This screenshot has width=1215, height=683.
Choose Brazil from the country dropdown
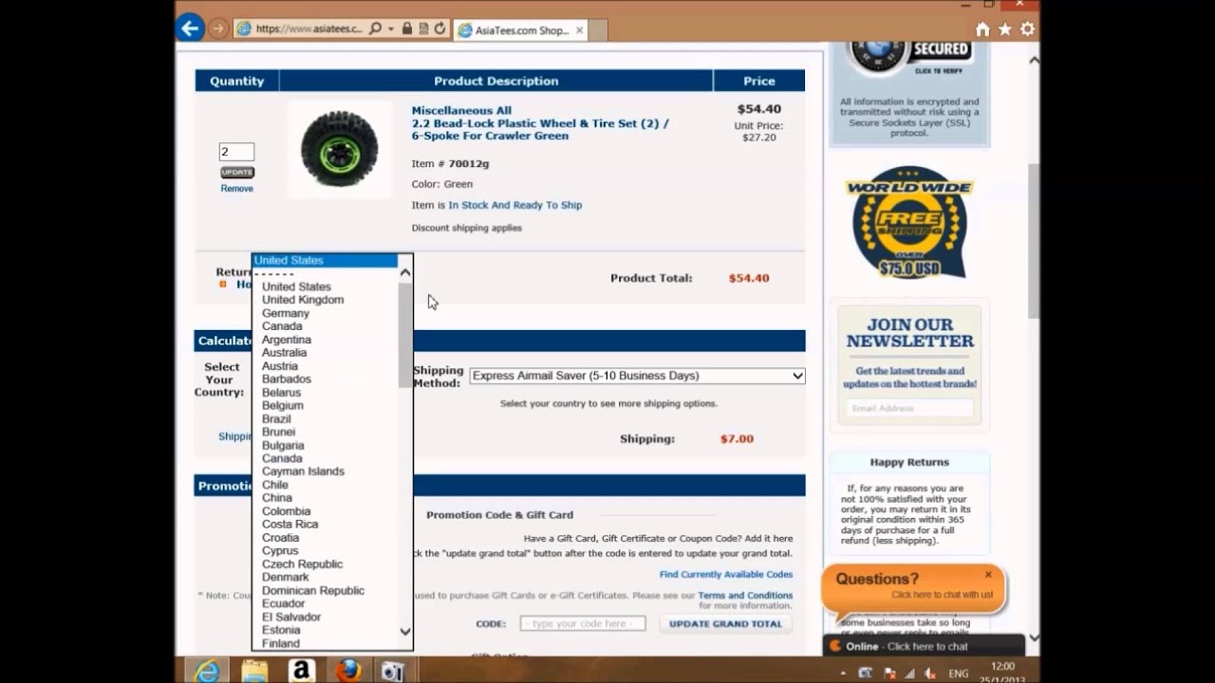click(x=277, y=419)
